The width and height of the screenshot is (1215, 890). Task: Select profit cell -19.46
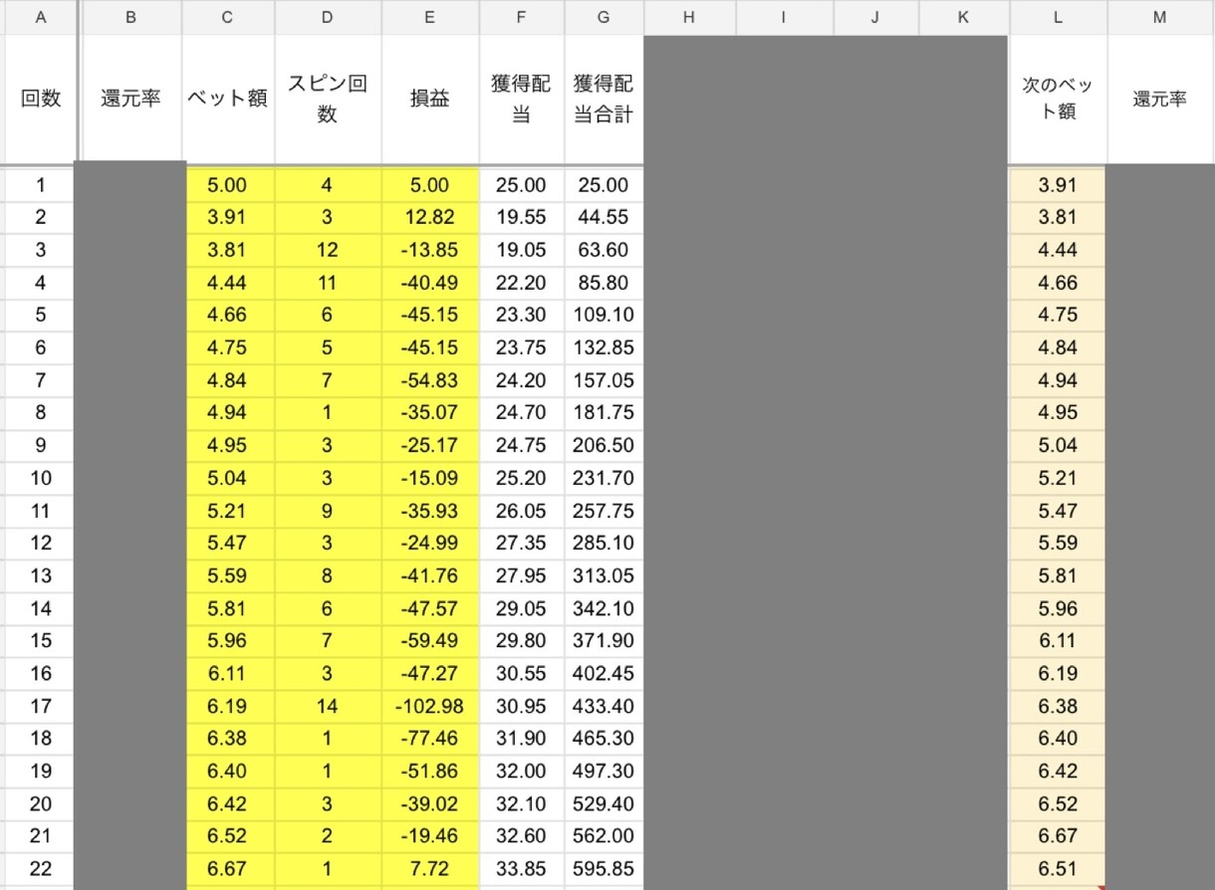[x=429, y=836]
